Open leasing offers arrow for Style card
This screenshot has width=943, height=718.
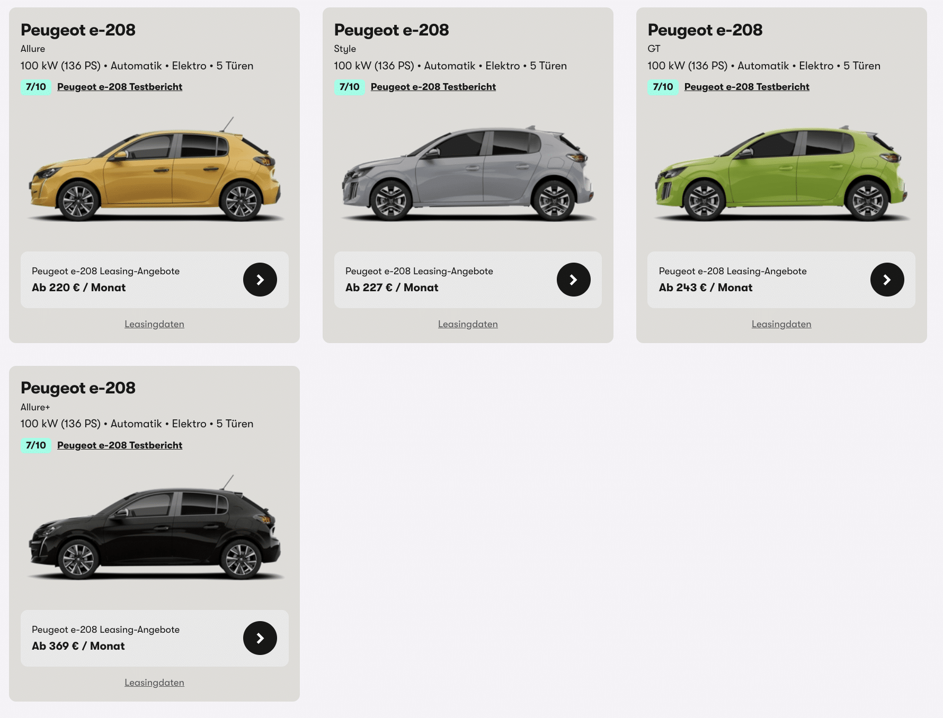tap(574, 280)
